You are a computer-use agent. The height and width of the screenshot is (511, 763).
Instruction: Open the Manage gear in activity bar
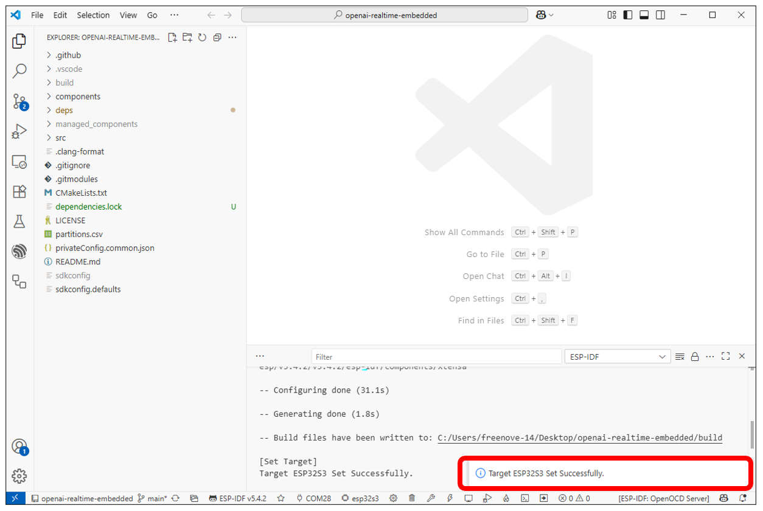pos(19,476)
